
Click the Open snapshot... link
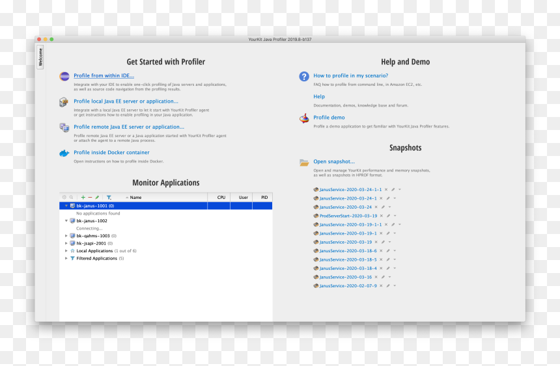click(334, 162)
